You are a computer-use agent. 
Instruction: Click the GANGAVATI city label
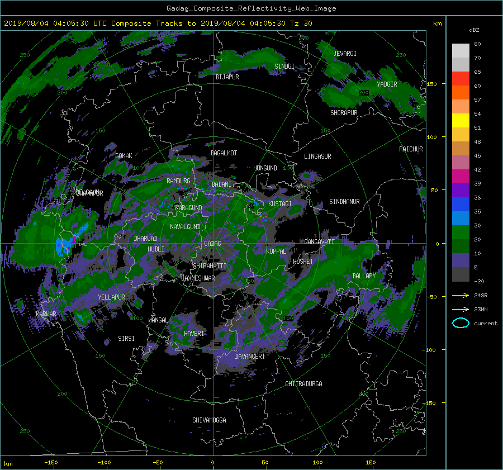click(319, 241)
